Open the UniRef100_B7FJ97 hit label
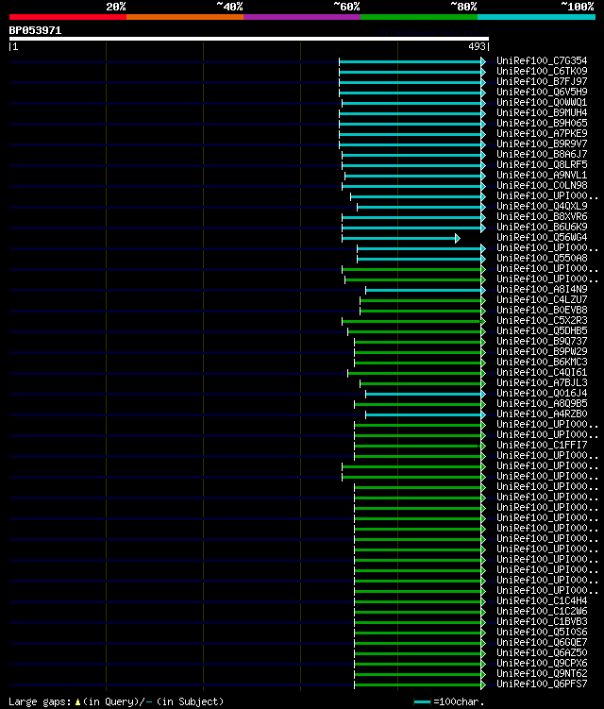604x709 pixels. (542, 81)
